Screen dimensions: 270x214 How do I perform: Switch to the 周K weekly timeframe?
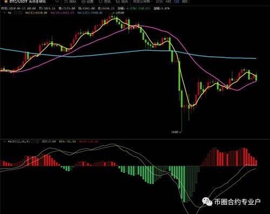pos(185,2)
